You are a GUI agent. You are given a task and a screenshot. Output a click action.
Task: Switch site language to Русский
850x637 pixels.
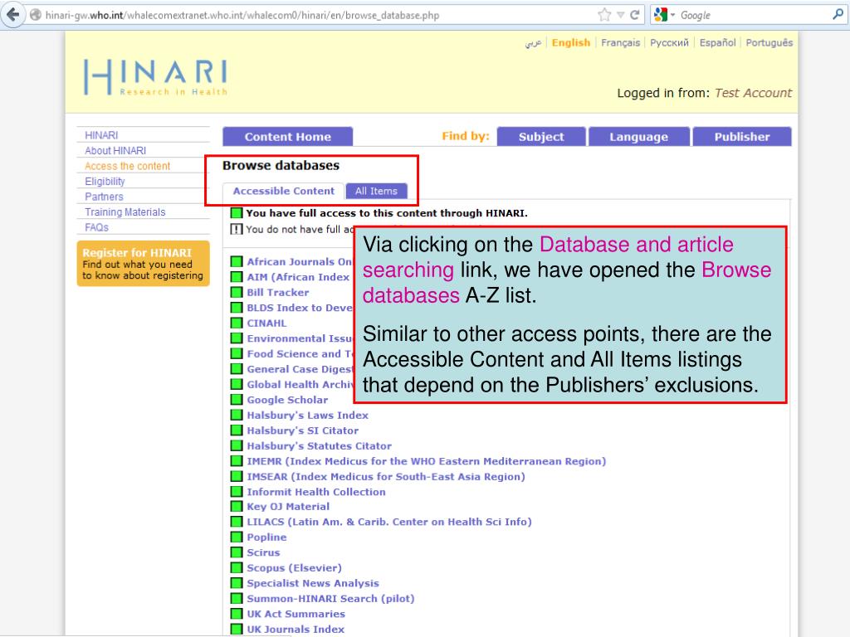click(x=669, y=43)
